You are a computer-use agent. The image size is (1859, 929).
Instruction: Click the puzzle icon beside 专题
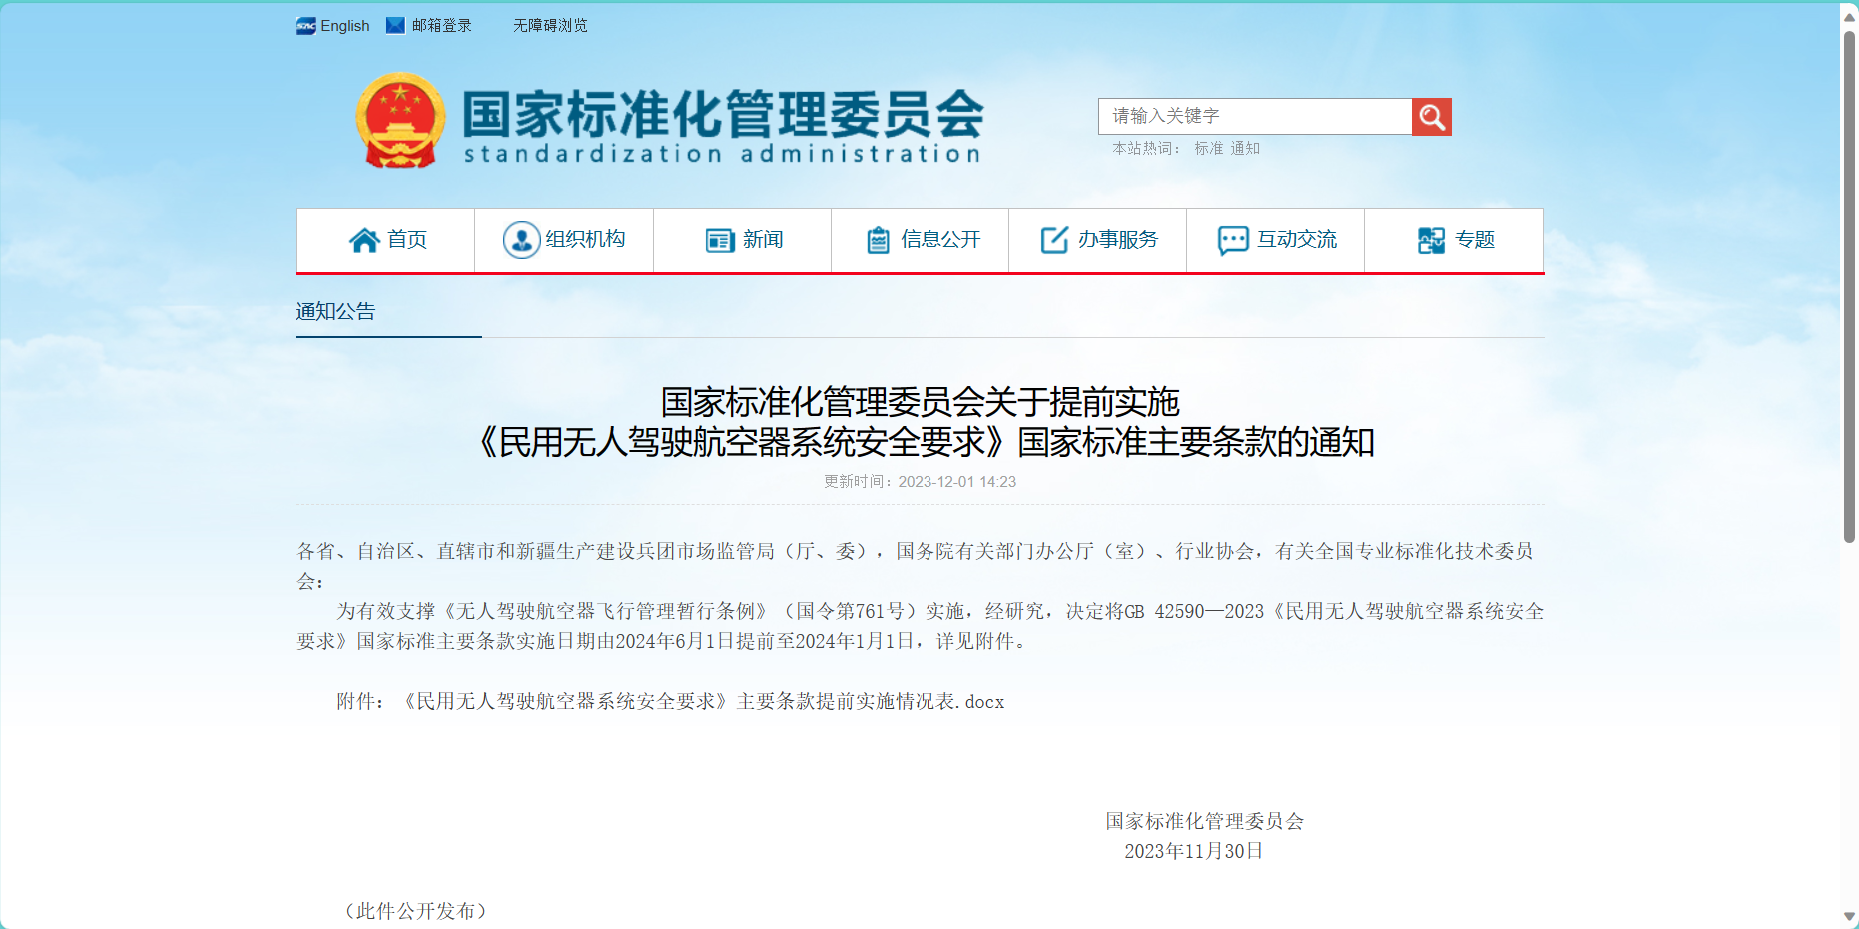click(1431, 240)
